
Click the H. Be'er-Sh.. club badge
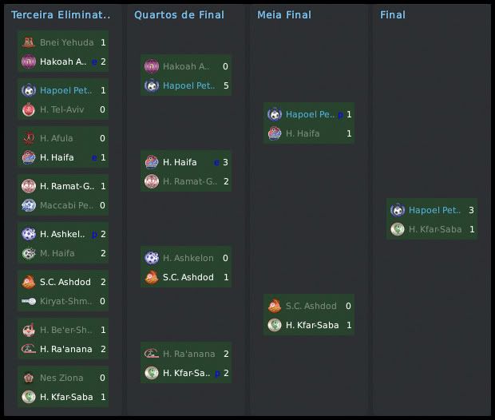(x=29, y=330)
